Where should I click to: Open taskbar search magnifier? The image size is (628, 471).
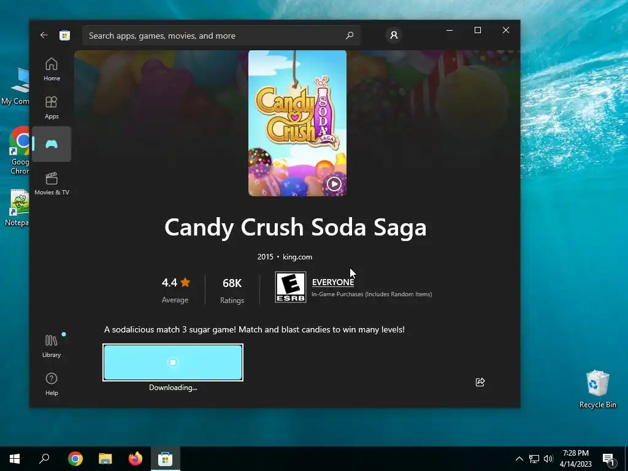(x=44, y=459)
